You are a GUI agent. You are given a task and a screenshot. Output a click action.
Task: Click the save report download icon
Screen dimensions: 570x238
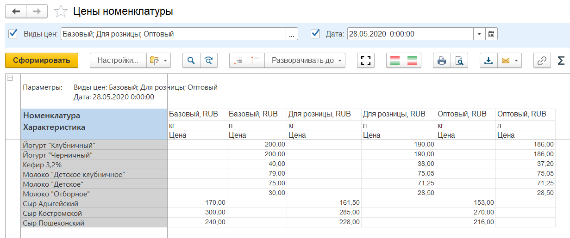tap(488, 61)
